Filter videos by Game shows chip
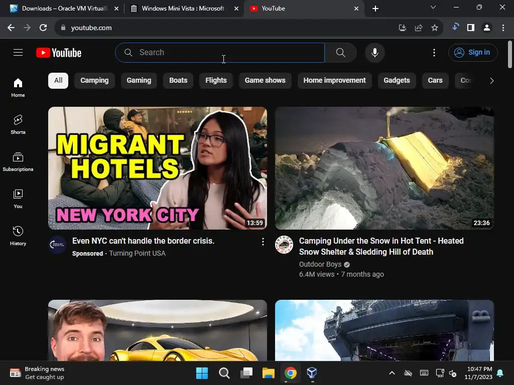The image size is (514, 385). (265, 81)
